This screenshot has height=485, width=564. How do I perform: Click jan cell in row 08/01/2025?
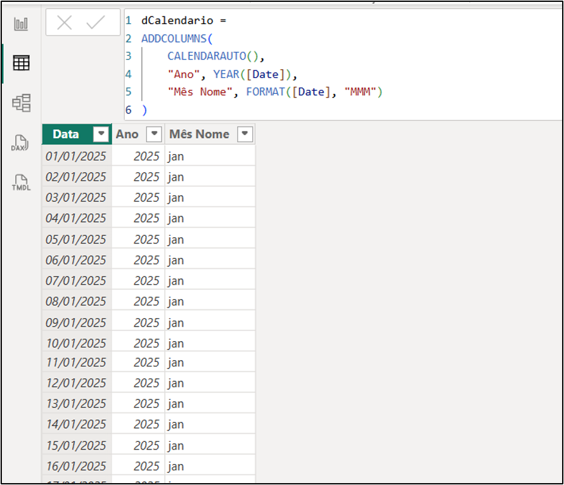(x=210, y=301)
